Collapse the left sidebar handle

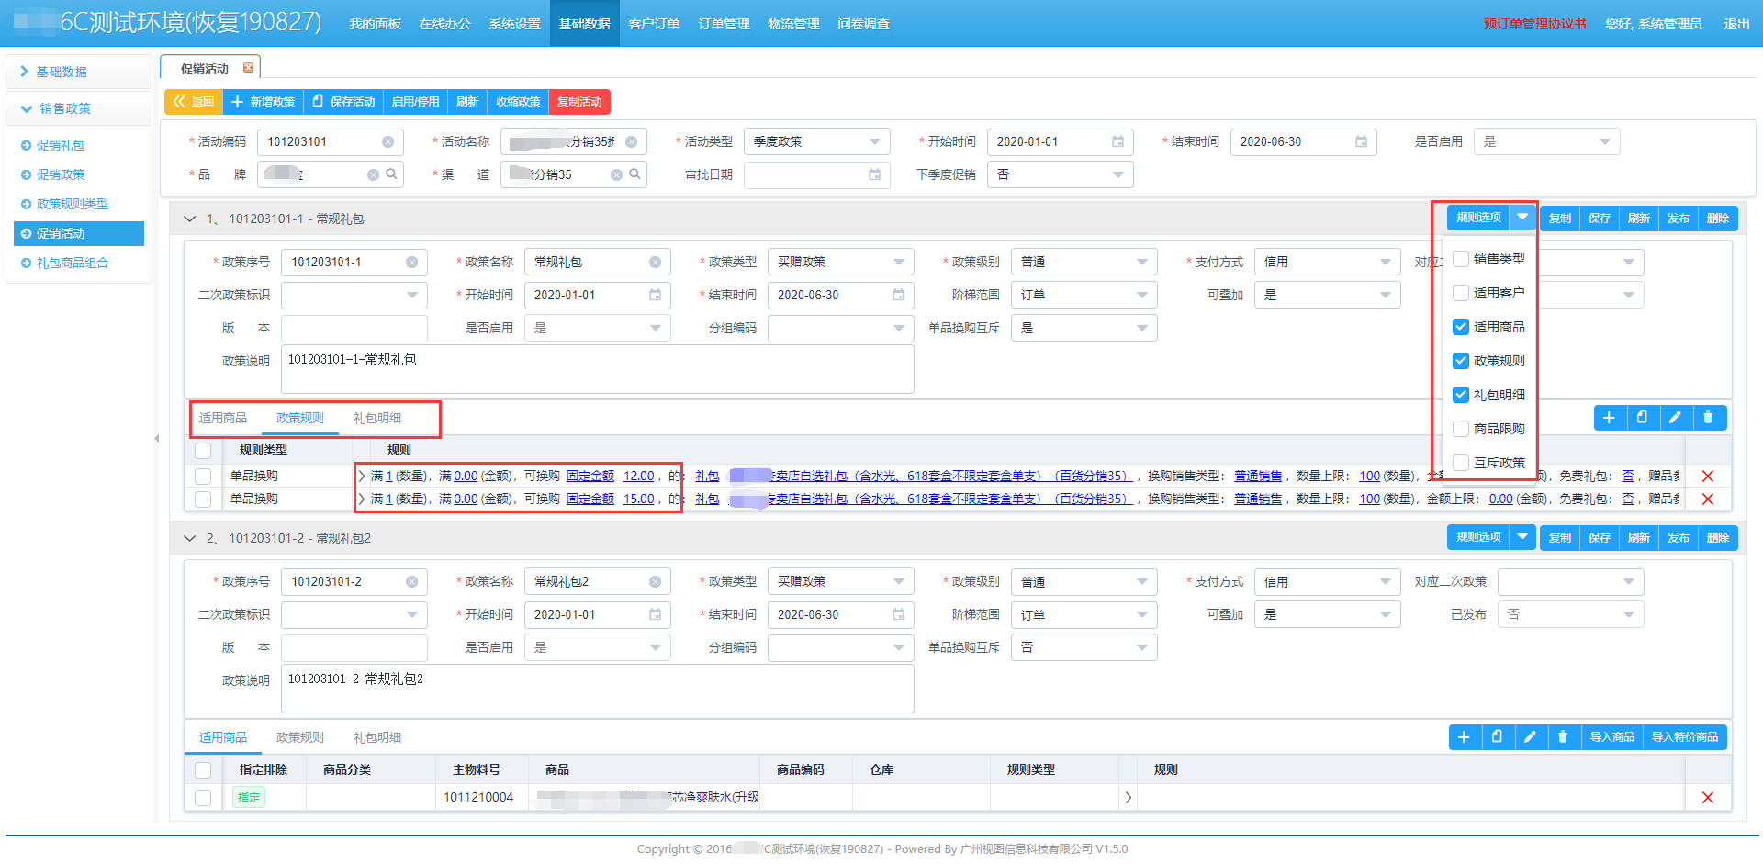point(156,438)
